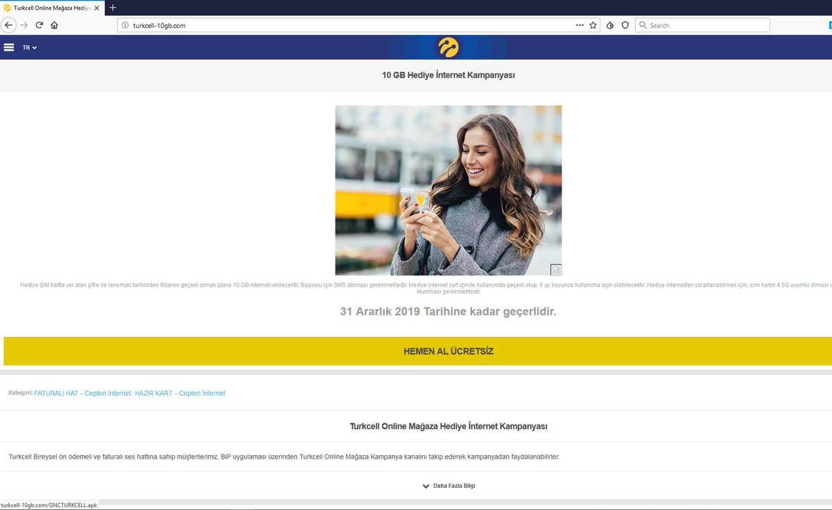Screen dimensions: 832x510
Task: Bookmark this page with the star
Action: tap(593, 25)
